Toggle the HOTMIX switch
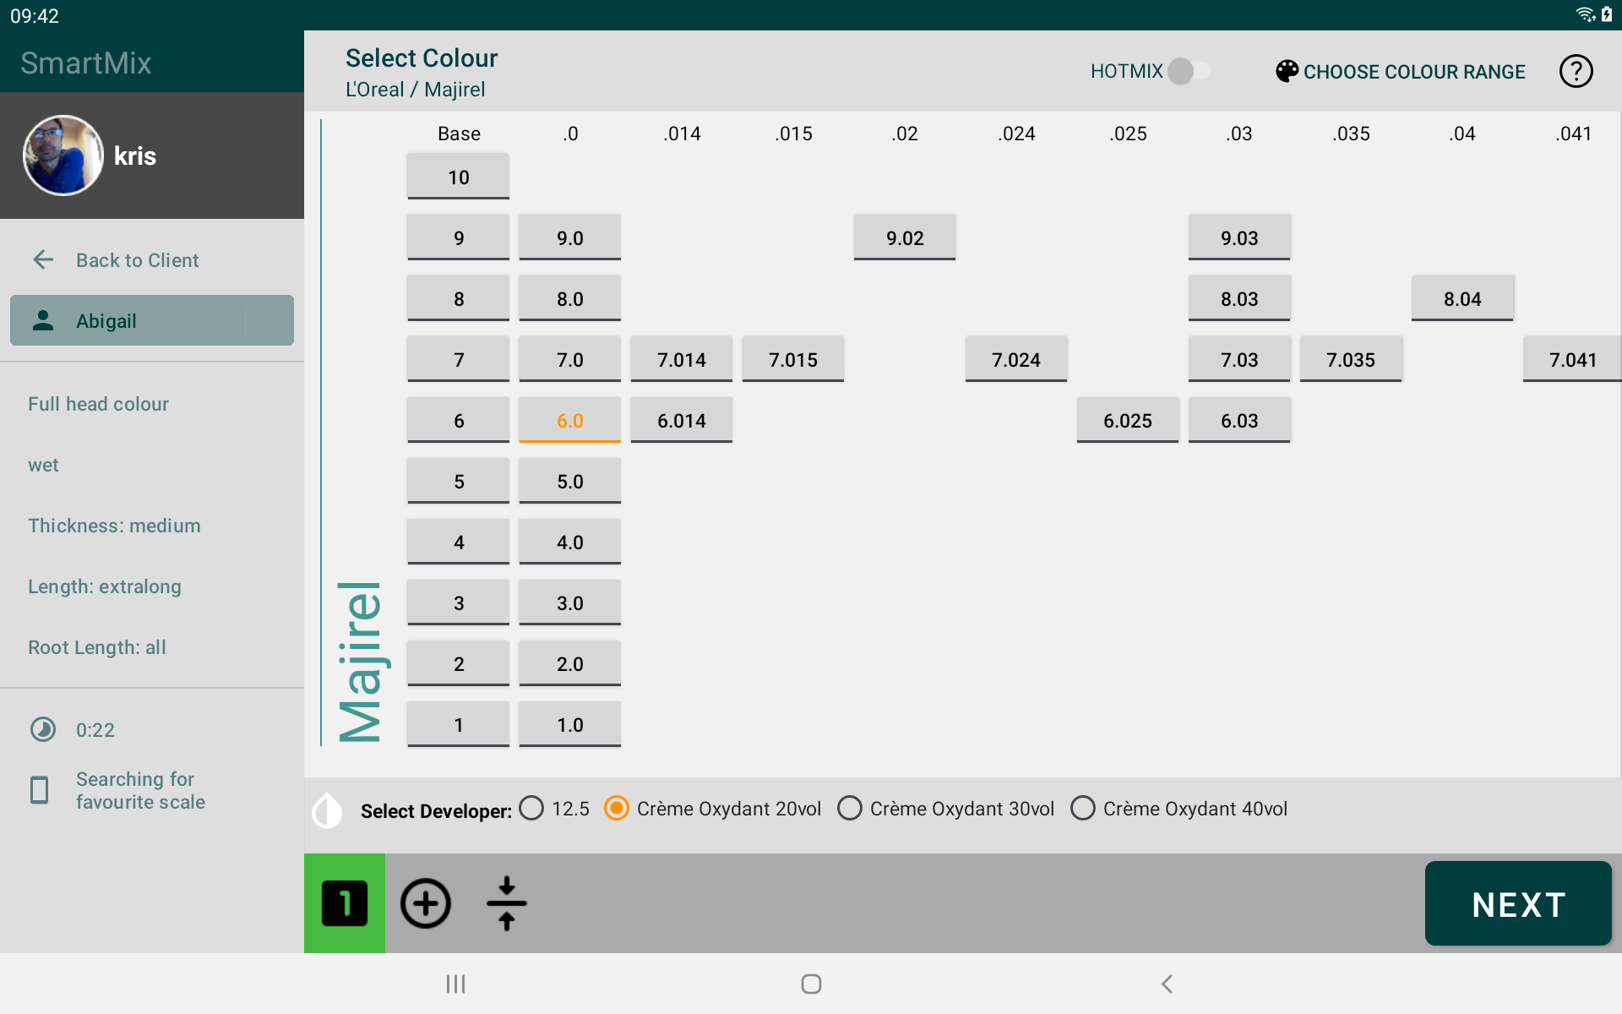The width and height of the screenshot is (1622, 1014). point(1189,71)
